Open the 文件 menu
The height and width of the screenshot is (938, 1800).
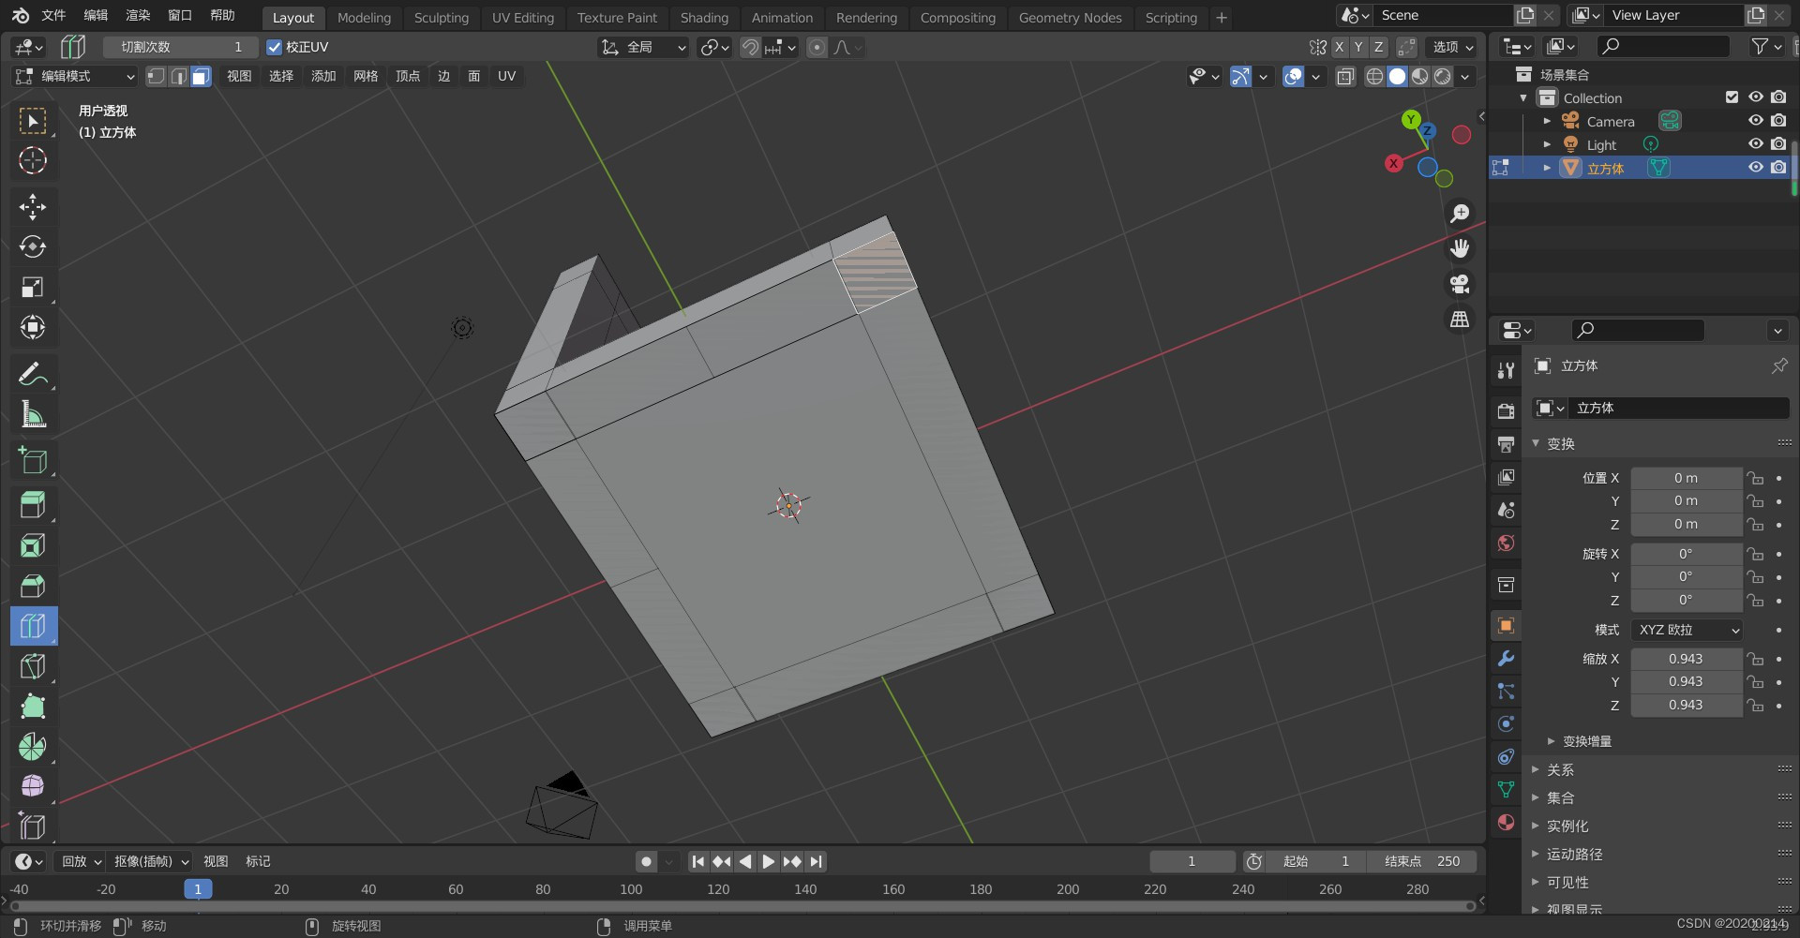click(53, 15)
